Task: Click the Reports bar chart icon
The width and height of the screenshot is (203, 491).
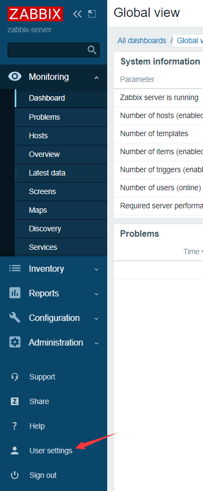Action: point(15,293)
